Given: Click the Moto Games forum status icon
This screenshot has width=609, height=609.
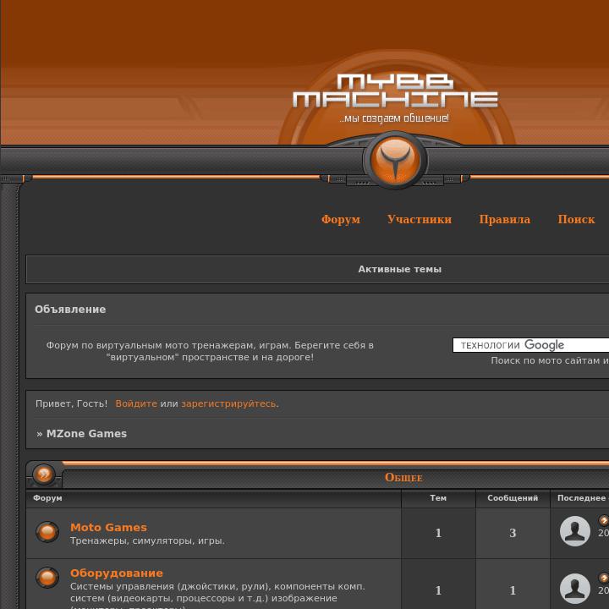Looking at the screenshot, I should 47,532.
